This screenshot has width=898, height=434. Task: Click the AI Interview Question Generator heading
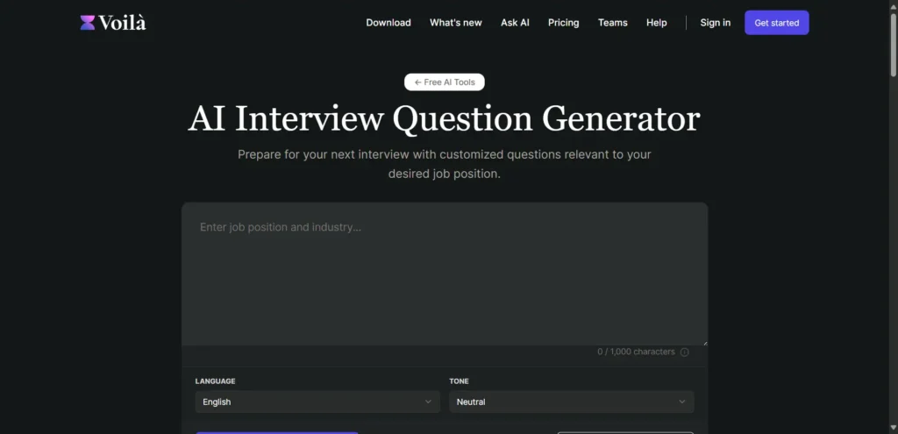pos(444,119)
